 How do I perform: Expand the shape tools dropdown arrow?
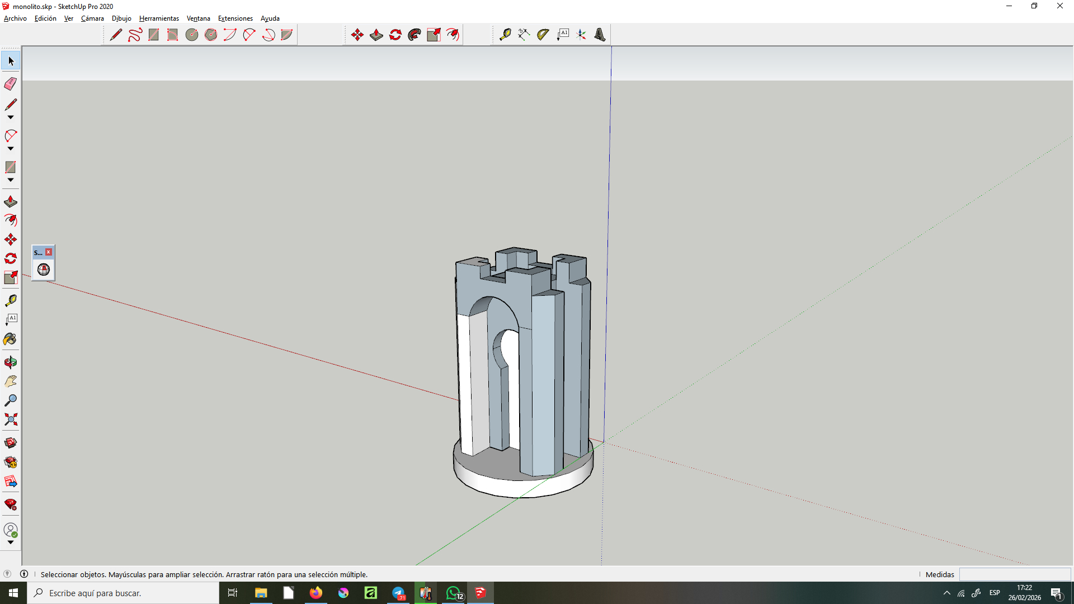[11, 180]
